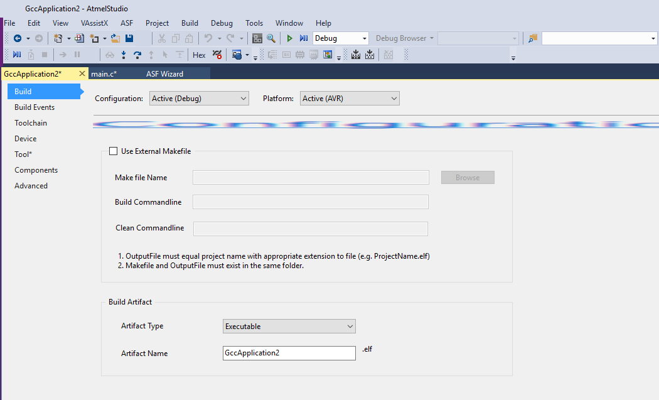This screenshot has width=659, height=400.
Task: Click the Undo curved arrow icon
Action: tap(208, 38)
